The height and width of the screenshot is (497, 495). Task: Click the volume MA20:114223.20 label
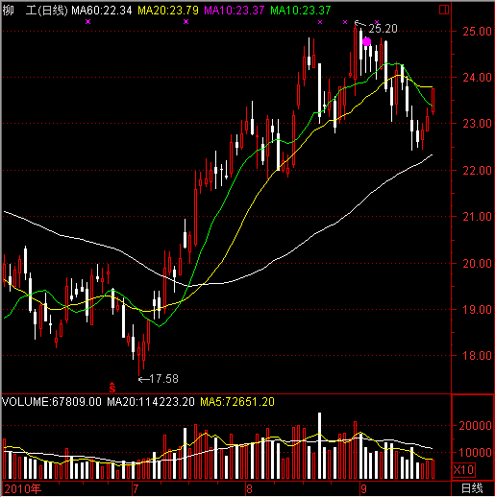151,402
